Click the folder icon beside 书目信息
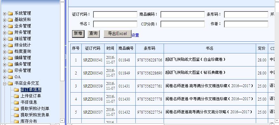Viewport: 279px width, 125px height. tap(17, 102)
